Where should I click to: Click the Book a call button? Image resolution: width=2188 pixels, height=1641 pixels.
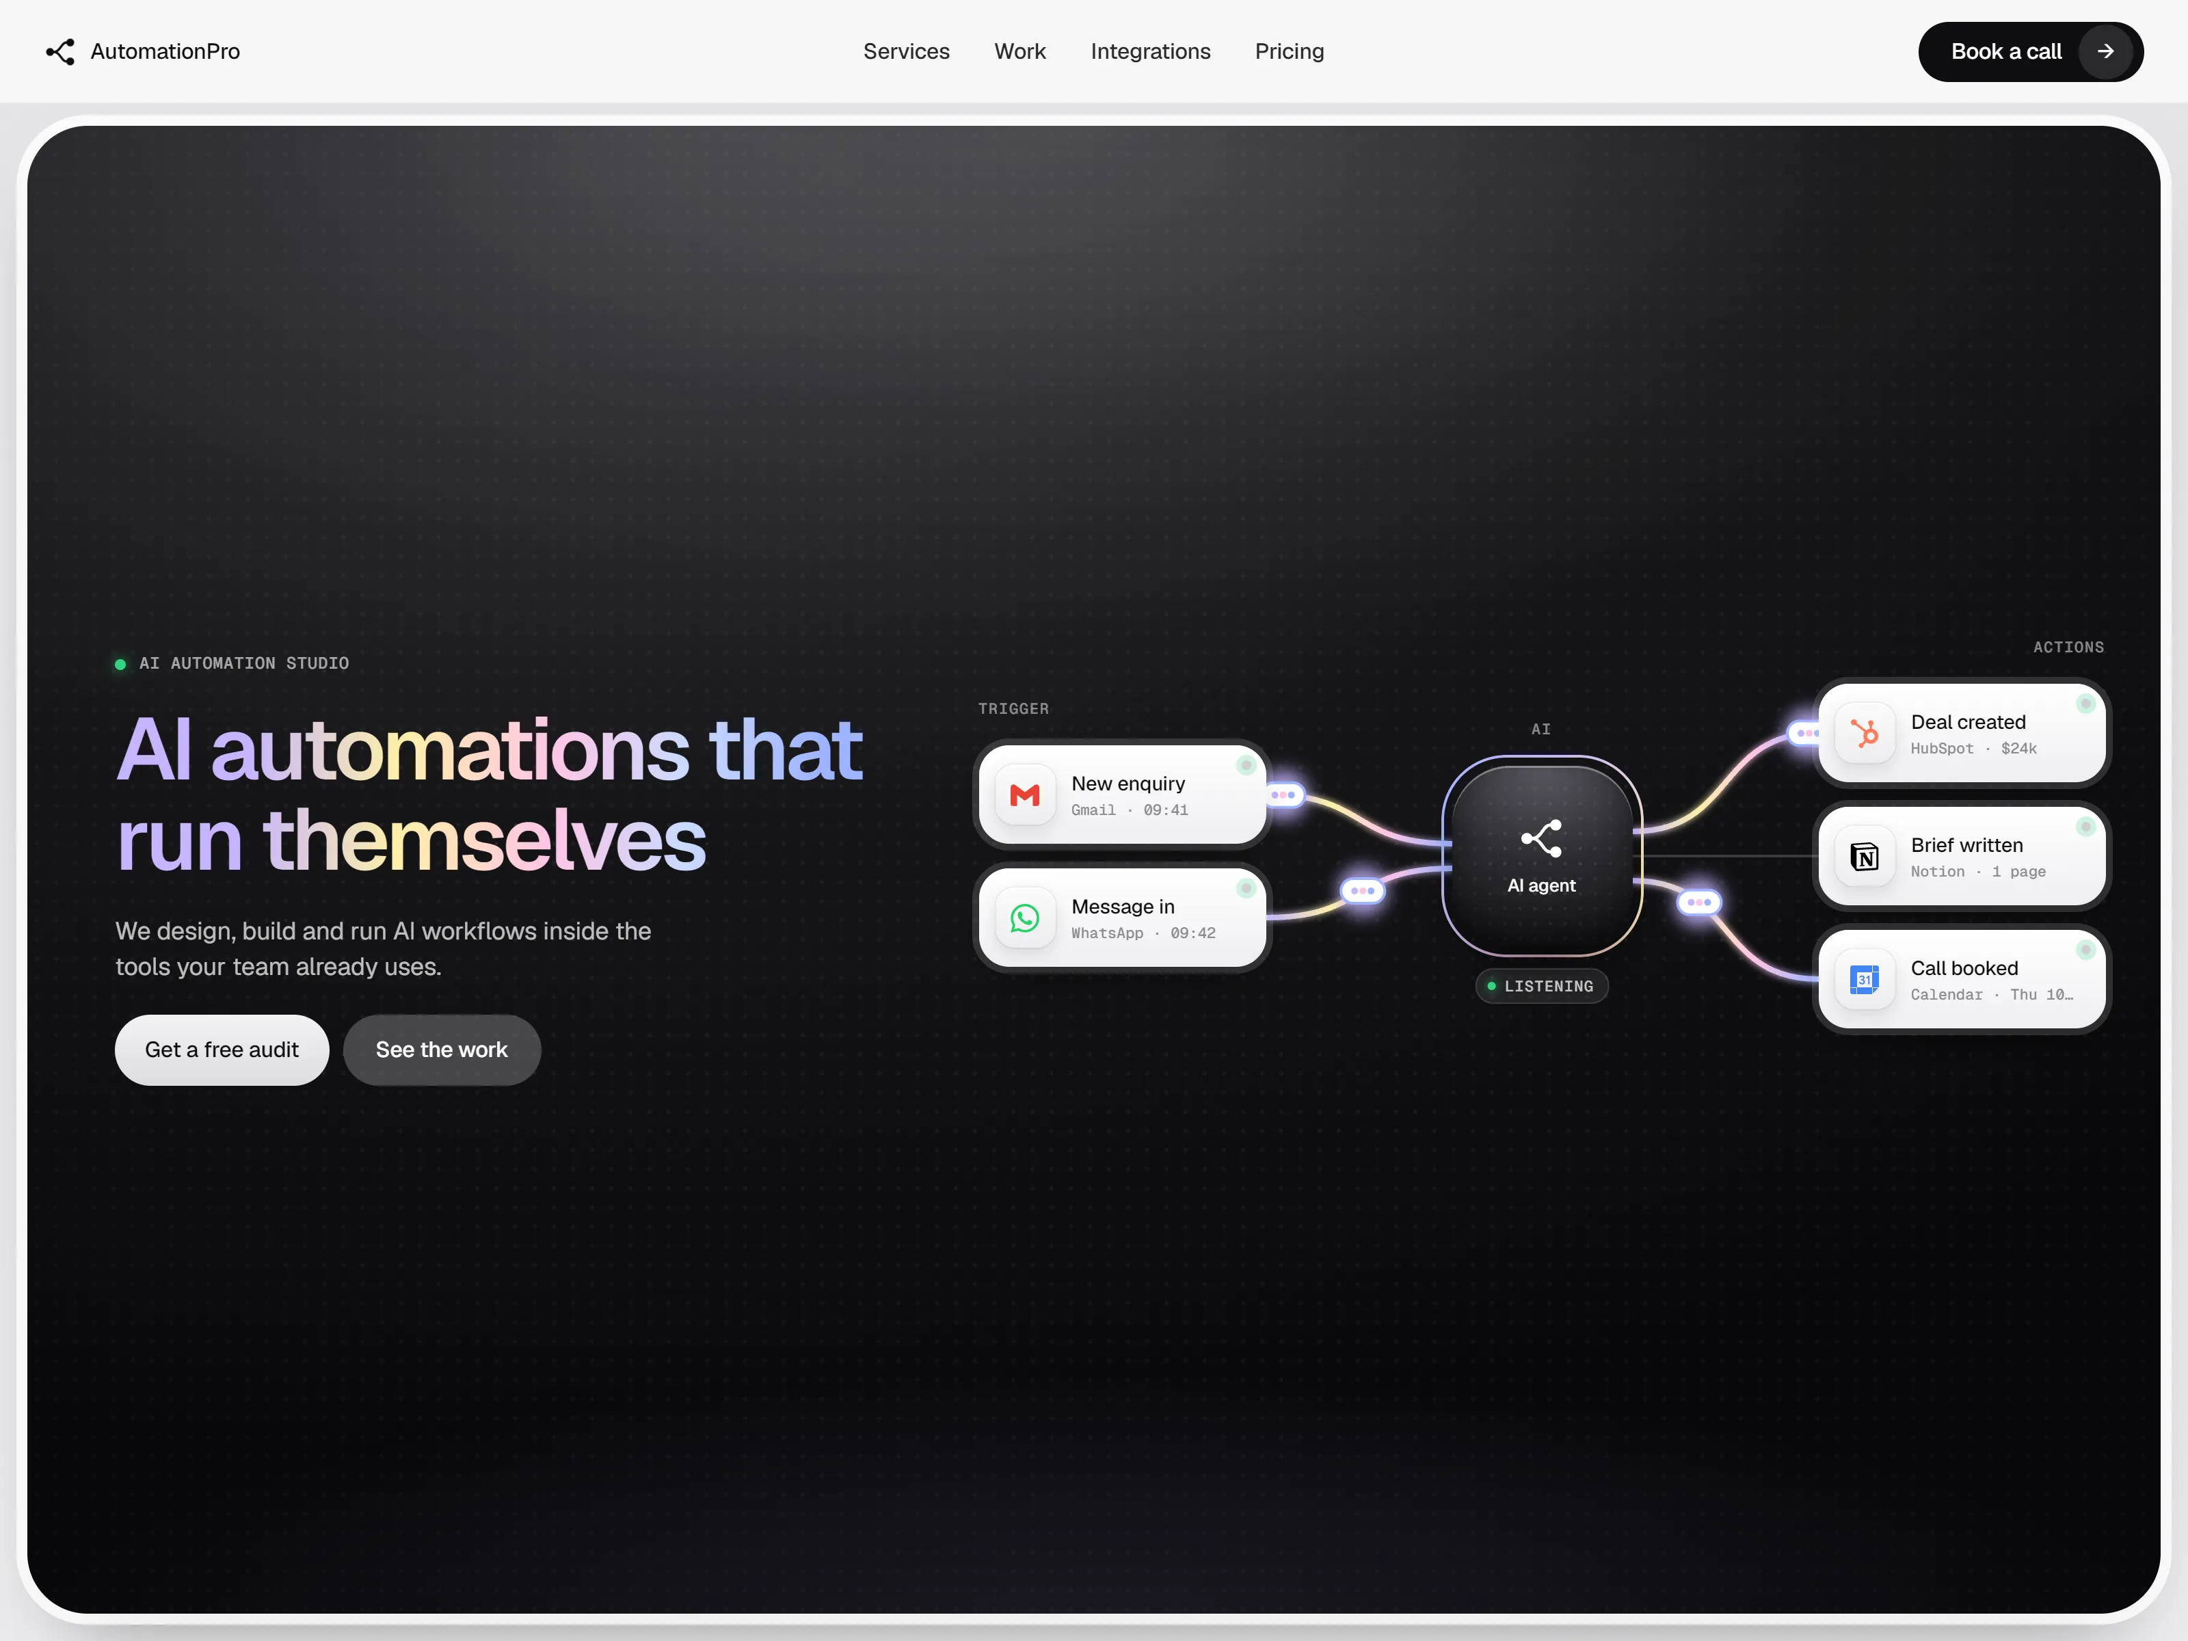pos(2031,51)
